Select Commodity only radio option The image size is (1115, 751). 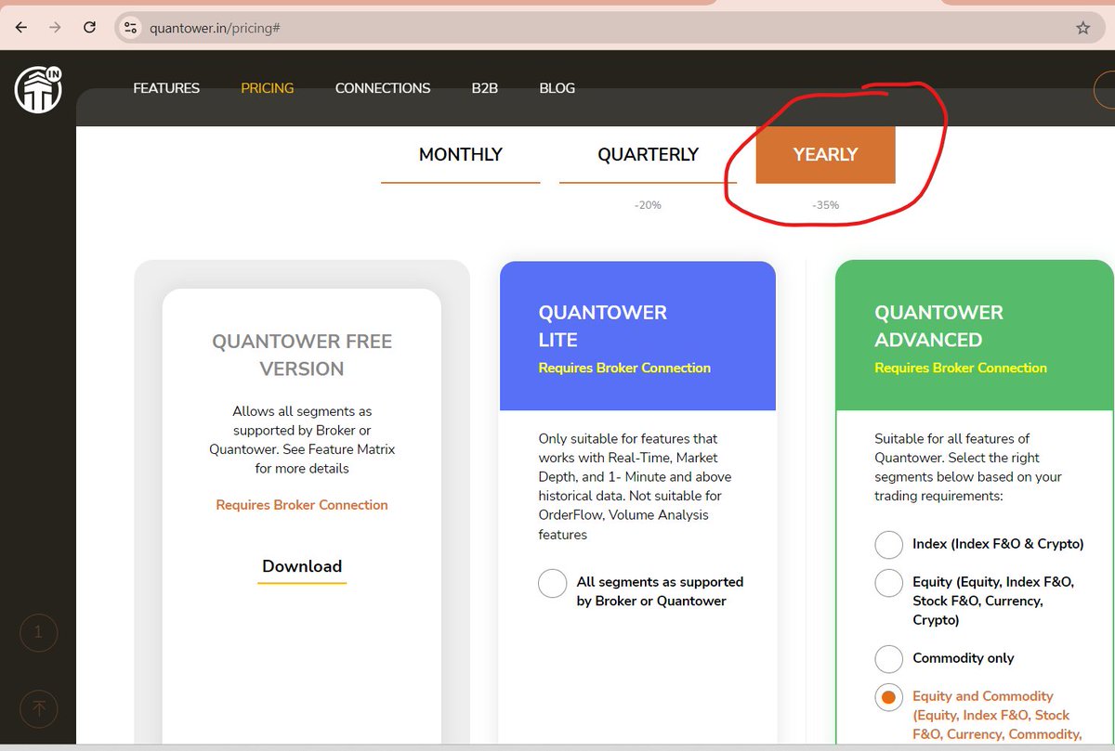pos(888,659)
